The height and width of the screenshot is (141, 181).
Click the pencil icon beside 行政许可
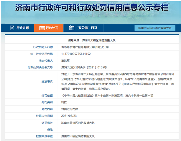(x=12, y=28)
